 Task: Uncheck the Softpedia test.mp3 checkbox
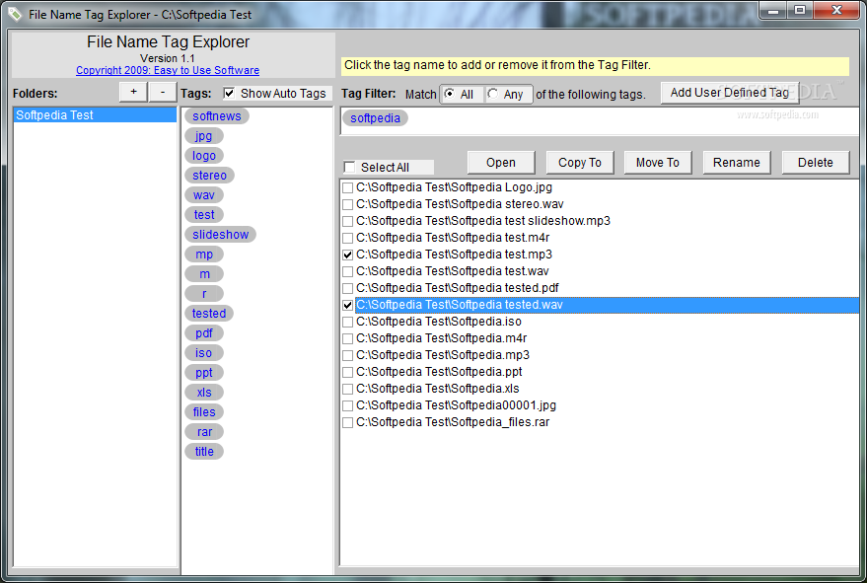coord(347,255)
